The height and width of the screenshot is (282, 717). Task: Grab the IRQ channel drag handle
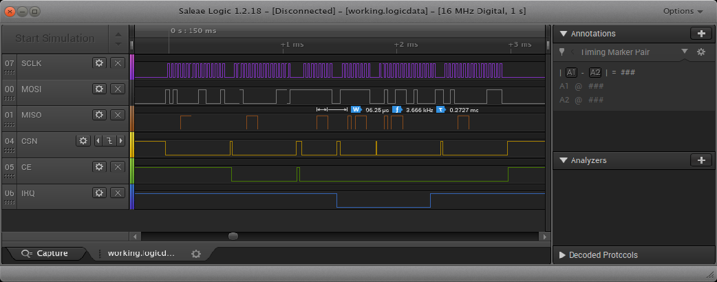(x=9, y=203)
